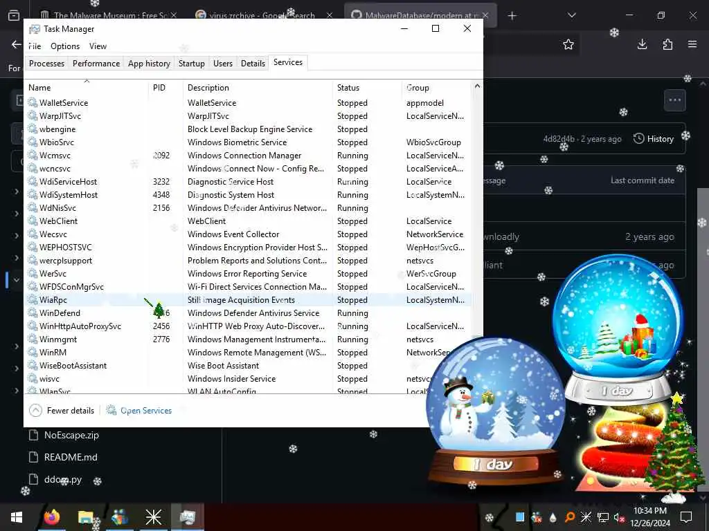Screen dimensions: 709x531
Task: Select the WdNisSvc service
Action: tap(248, 207)
